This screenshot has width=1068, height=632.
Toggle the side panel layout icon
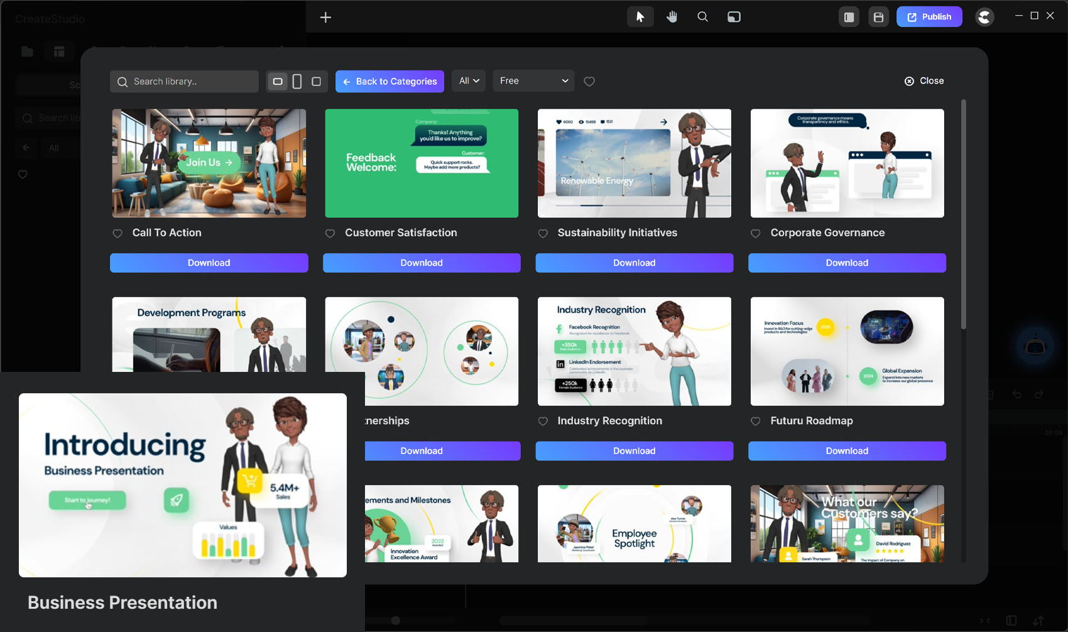point(849,17)
